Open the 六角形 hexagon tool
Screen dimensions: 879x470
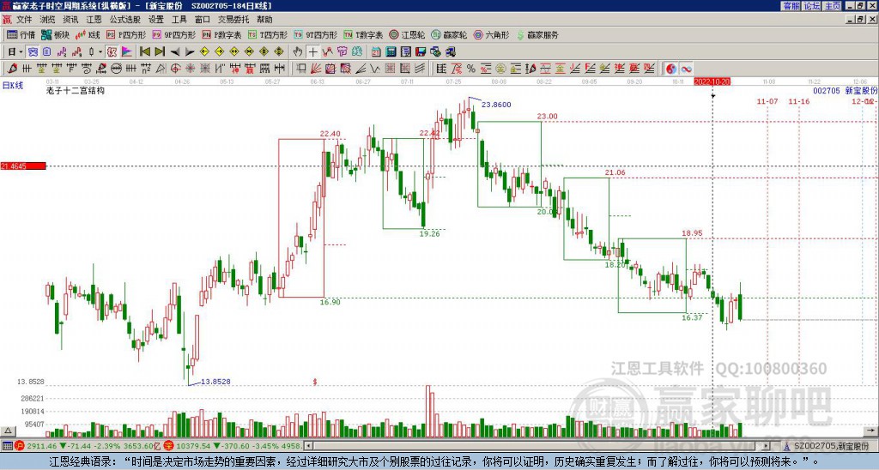click(x=492, y=34)
